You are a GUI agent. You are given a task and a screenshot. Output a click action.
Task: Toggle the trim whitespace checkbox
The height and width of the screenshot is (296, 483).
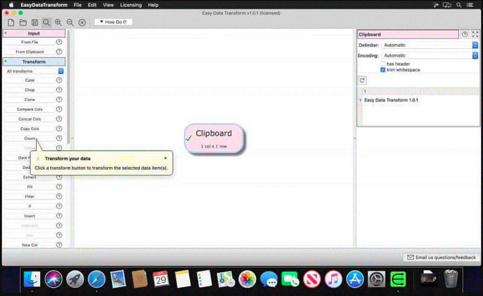point(383,70)
